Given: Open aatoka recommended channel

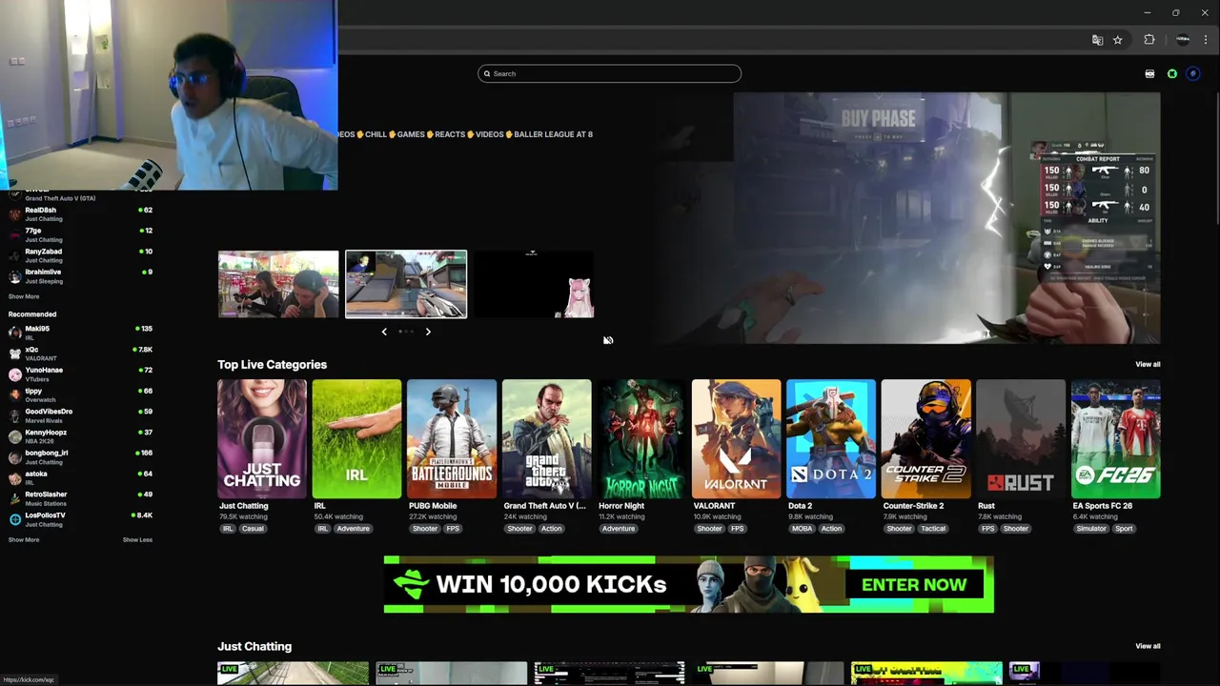Looking at the screenshot, I should point(80,477).
